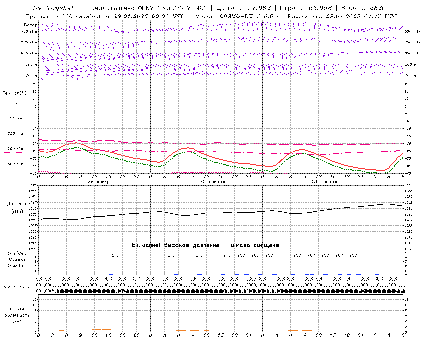Click the (гПа) pressure unit label
The height and width of the screenshot is (338, 422).
point(17,212)
